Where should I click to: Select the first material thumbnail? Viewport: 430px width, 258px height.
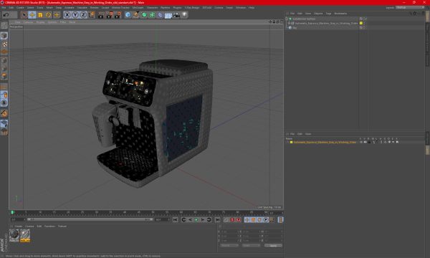pyautogui.click(x=14, y=236)
